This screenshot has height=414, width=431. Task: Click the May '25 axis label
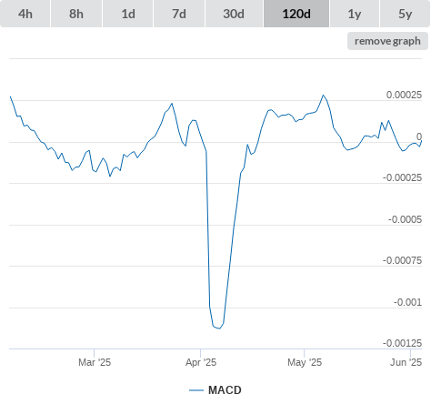coord(305,362)
